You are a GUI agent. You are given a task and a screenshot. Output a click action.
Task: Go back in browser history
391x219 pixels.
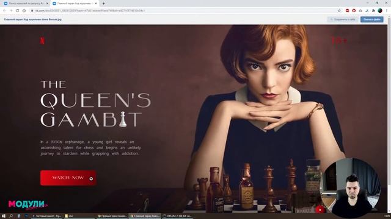(x=4, y=11)
